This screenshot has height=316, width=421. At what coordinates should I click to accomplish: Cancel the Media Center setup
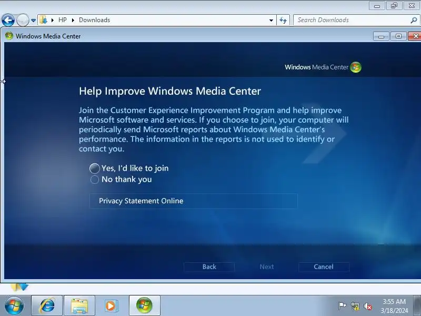(324, 267)
